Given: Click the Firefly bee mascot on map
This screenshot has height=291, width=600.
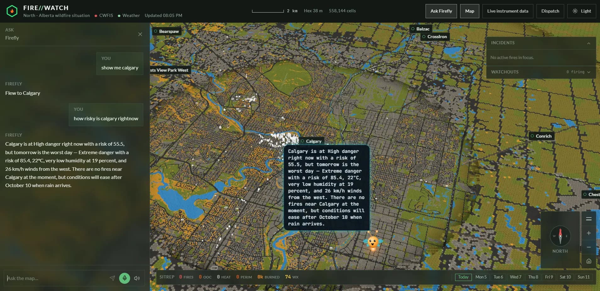Looking at the screenshot, I should tap(373, 242).
